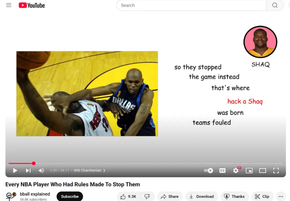Viewport: 290px width, 201px height.
Task: Click the YouTube home logo
Action: 32,5
